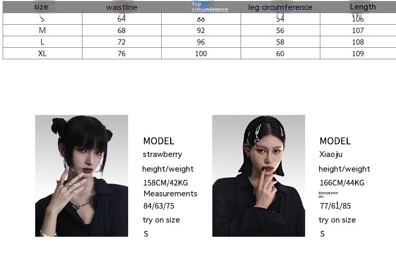The width and height of the screenshot is (396, 274).
Task: Click the model name "Xiaoju"
Action: pyautogui.click(x=330, y=154)
